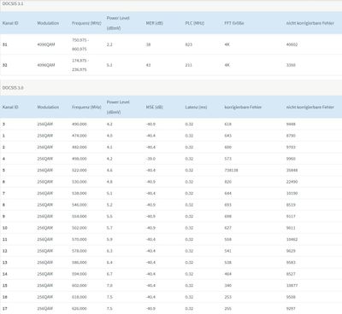Click the FFT Größe column header

[234, 23]
